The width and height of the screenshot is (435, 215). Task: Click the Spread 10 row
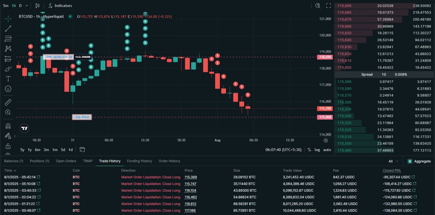coord(384,74)
